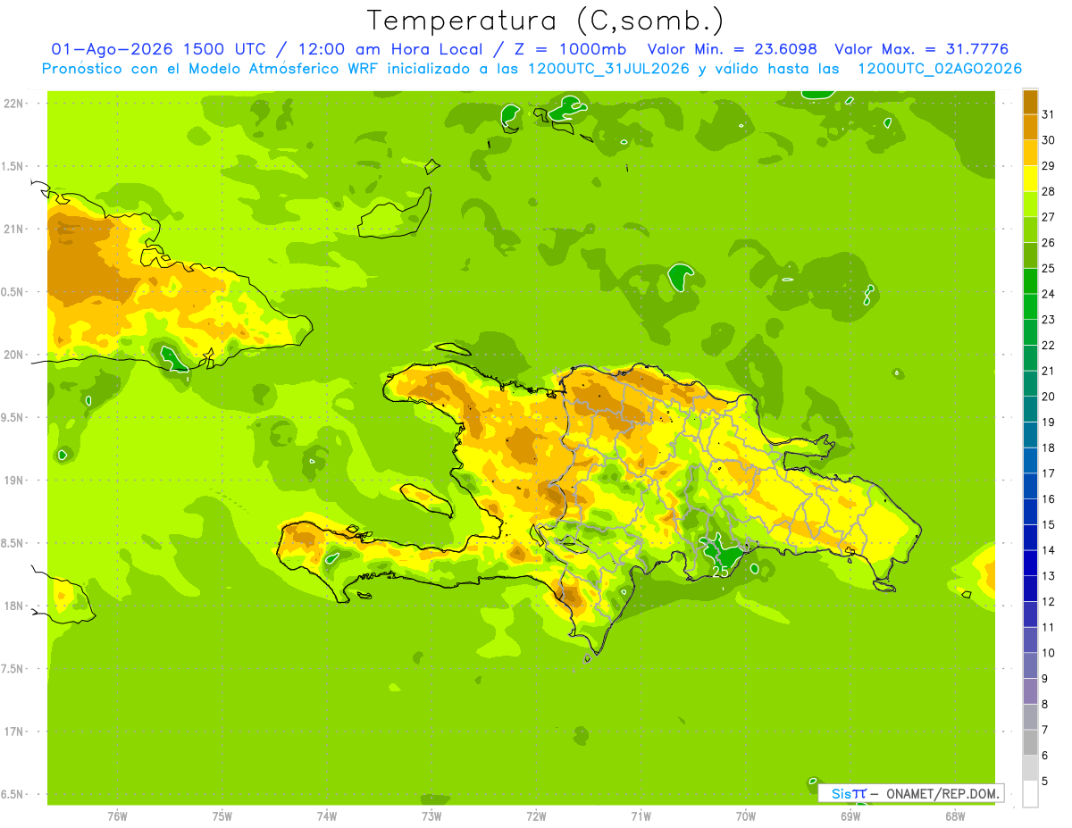This screenshot has width=1072, height=828.
Task: Click the title "Temperatura (C,somb.)"
Action: pyautogui.click(x=546, y=21)
